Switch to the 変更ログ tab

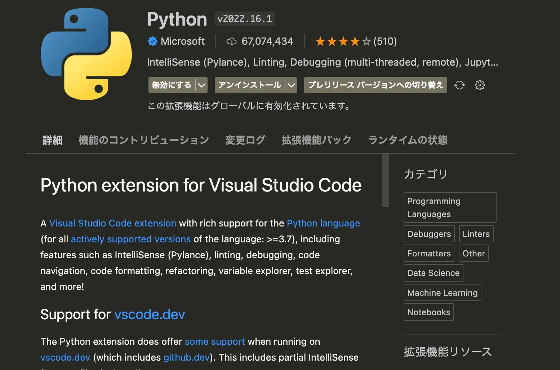[245, 140]
